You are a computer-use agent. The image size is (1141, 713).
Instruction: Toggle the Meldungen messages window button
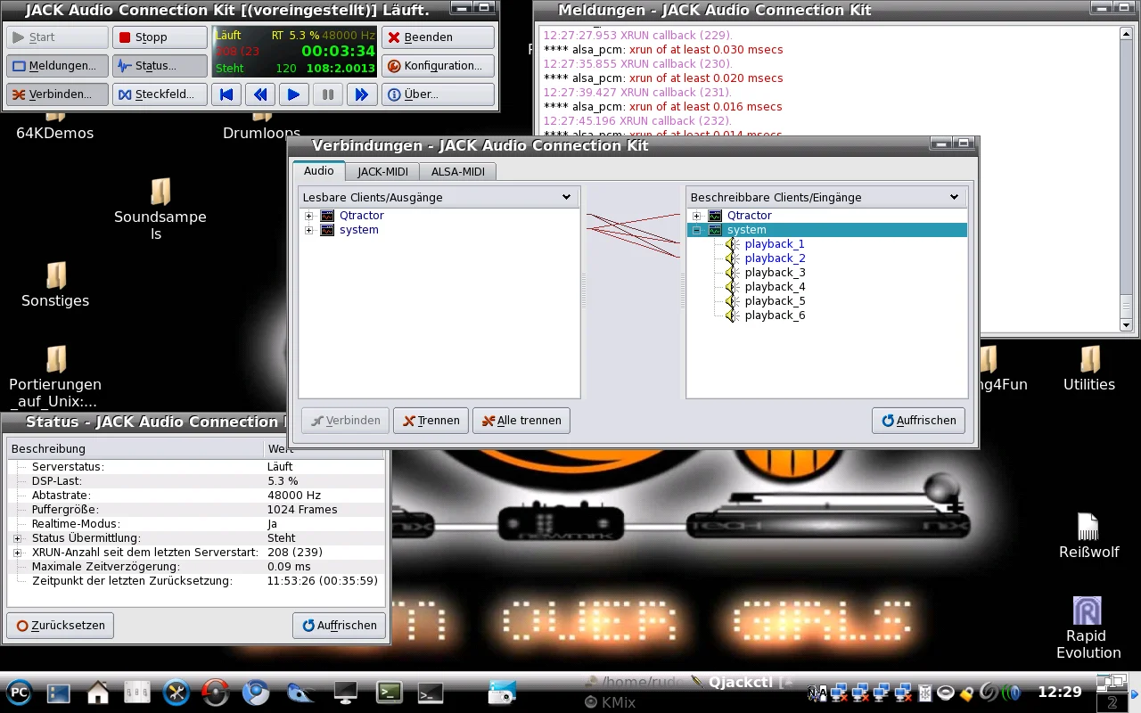57,66
